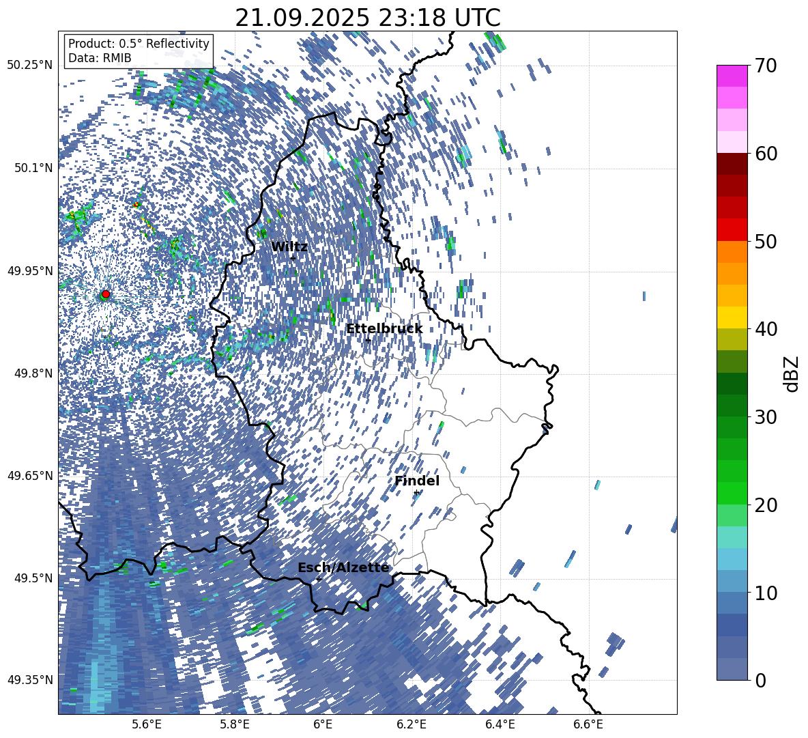Click the colorbar tick value 30

point(766,417)
